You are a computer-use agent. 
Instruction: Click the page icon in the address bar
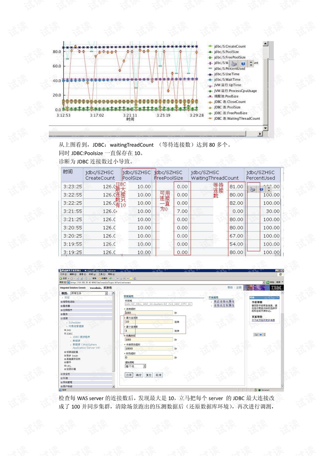point(69,283)
